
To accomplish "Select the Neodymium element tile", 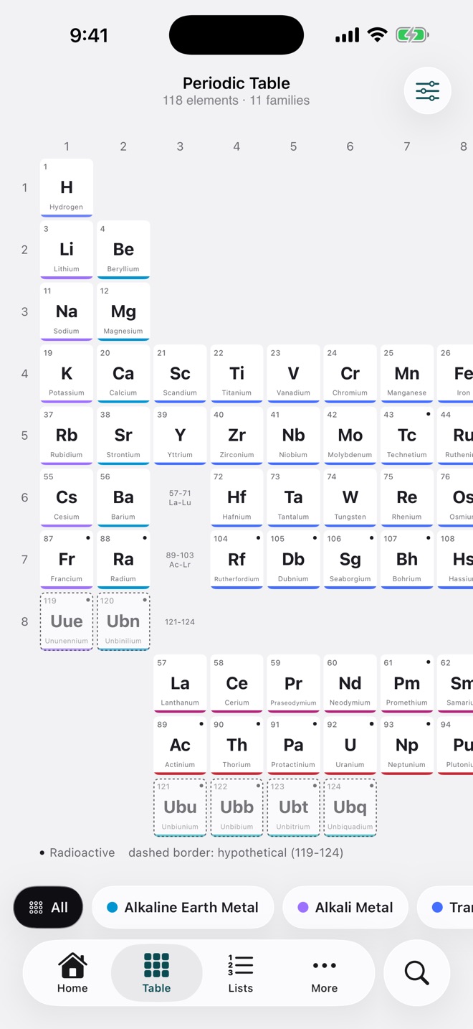I will 350,683.
